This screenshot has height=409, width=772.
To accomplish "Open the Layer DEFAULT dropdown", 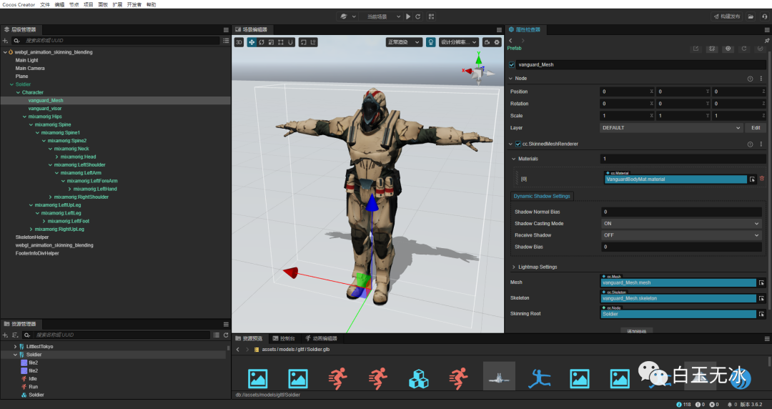I will tap(671, 128).
